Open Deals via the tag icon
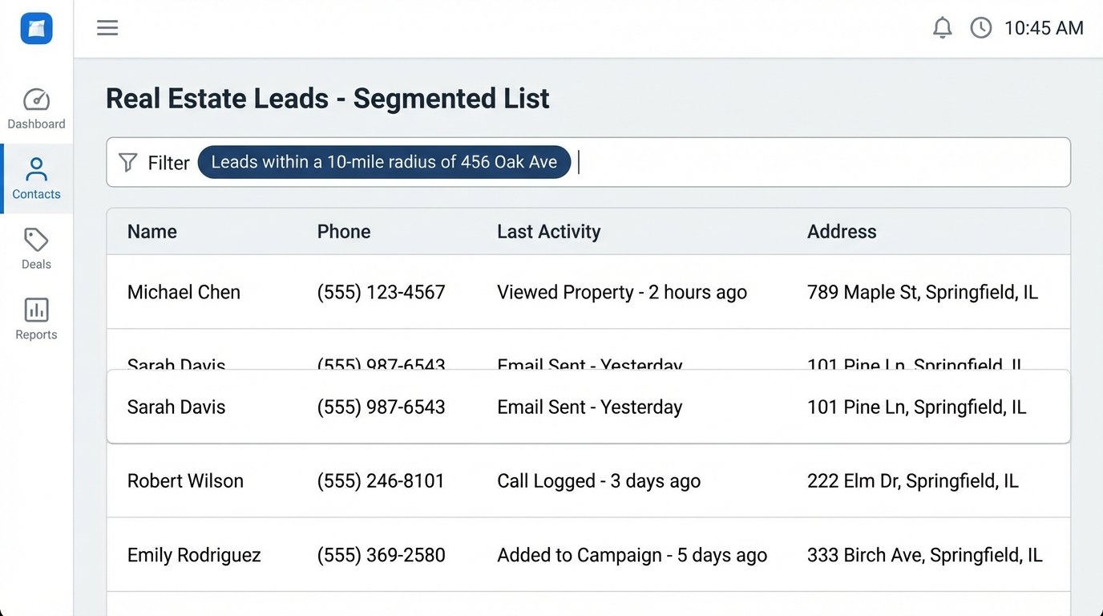This screenshot has width=1103, height=616. coord(35,240)
